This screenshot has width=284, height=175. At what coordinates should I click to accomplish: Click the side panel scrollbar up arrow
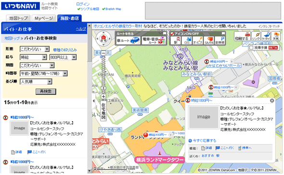(x=90, y=25)
